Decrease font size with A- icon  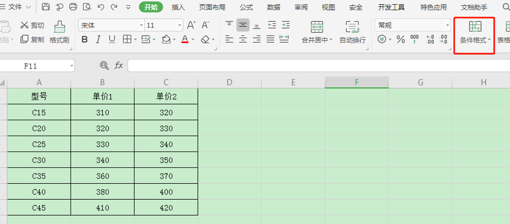point(205,25)
